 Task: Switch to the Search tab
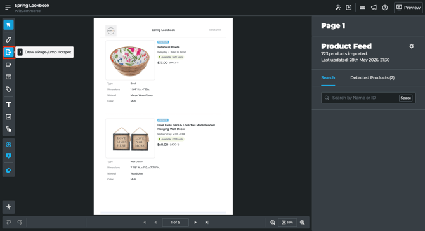(x=328, y=78)
